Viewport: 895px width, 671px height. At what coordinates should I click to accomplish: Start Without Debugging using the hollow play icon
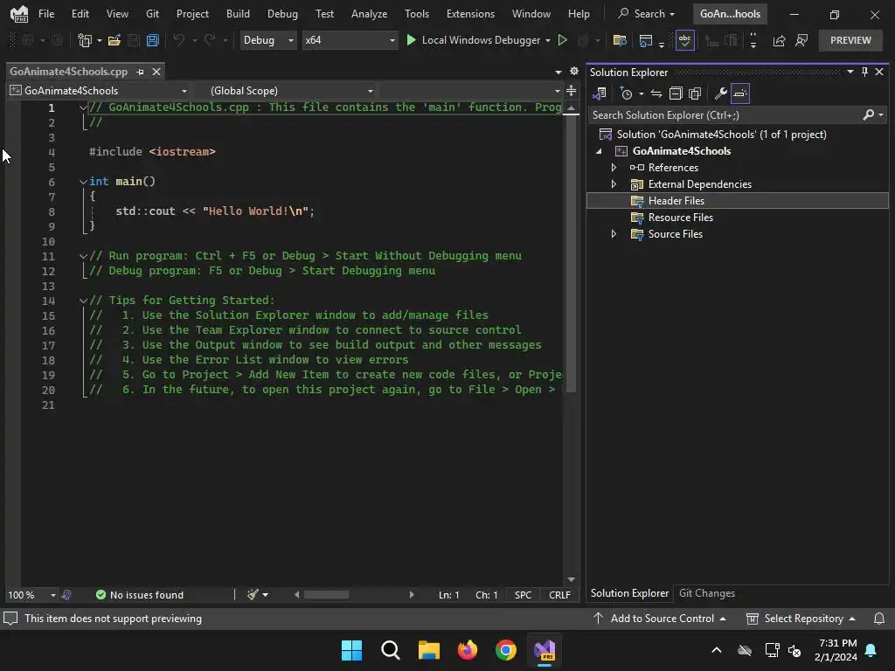click(562, 40)
